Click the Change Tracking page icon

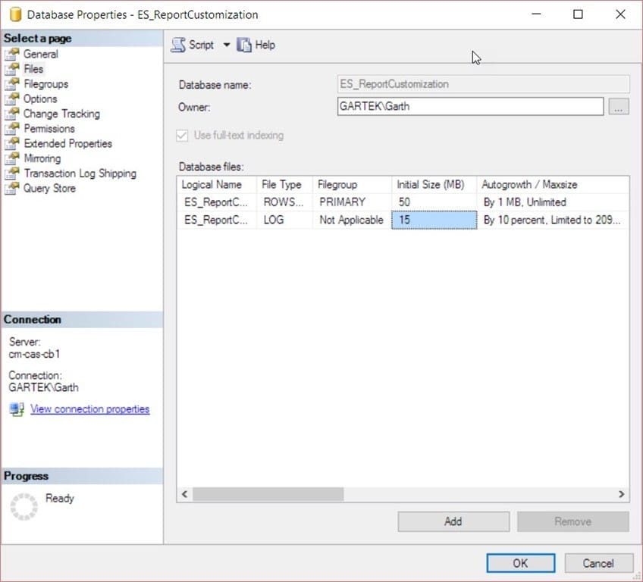[12, 114]
